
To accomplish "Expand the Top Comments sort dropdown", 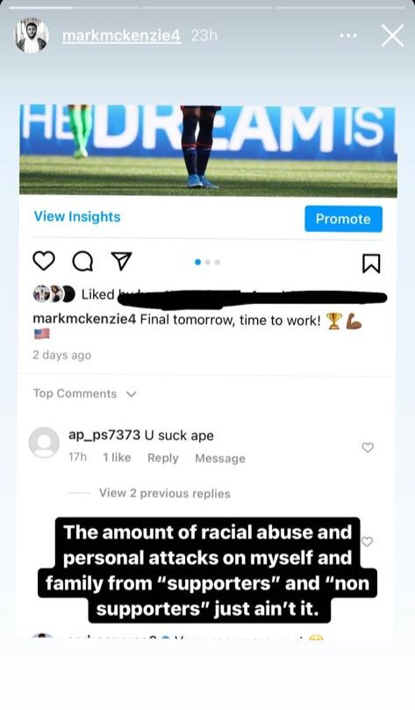I will point(84,394).
